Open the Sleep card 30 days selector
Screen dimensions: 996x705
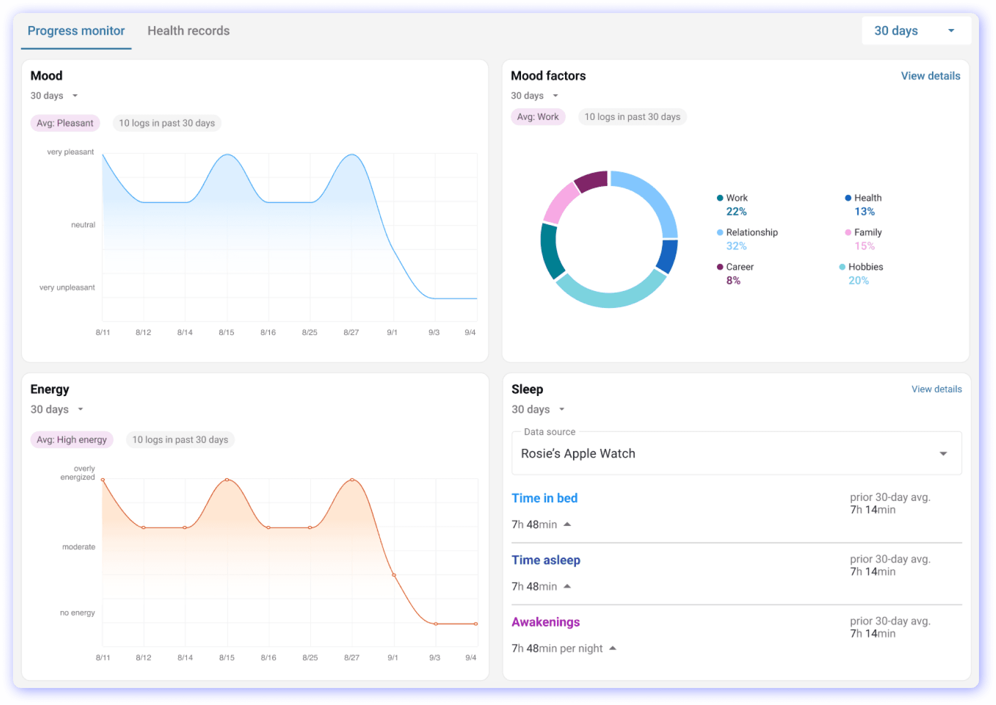[537, 409]
